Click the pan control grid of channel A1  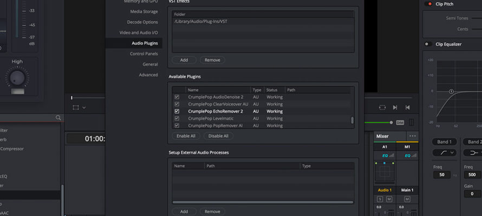(x=385, y=172)
